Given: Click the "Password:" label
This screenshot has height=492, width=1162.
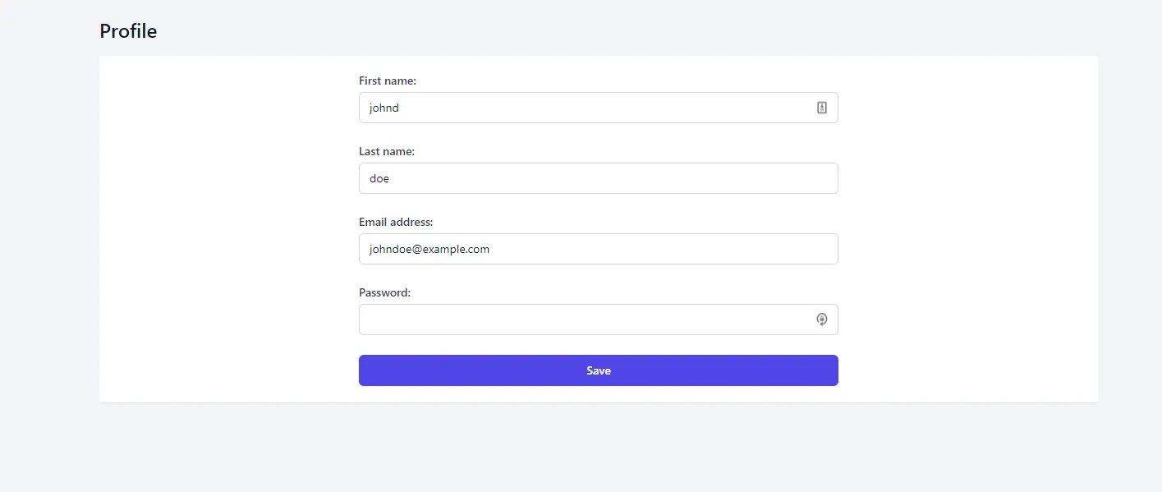Looking at the screenshot, I should pos(384,292).
